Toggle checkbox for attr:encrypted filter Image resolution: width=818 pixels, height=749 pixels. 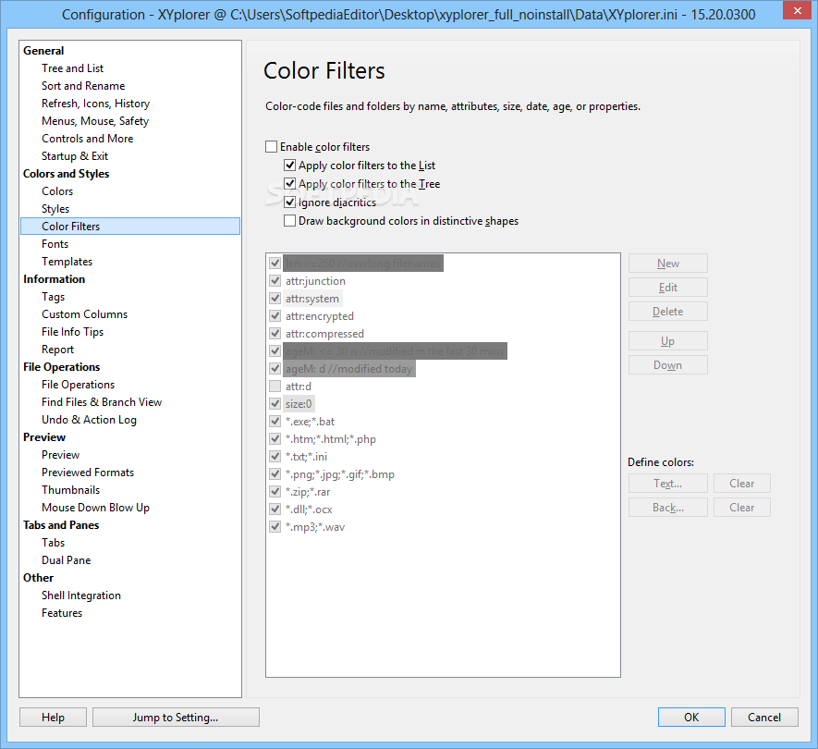coord(275,315)
